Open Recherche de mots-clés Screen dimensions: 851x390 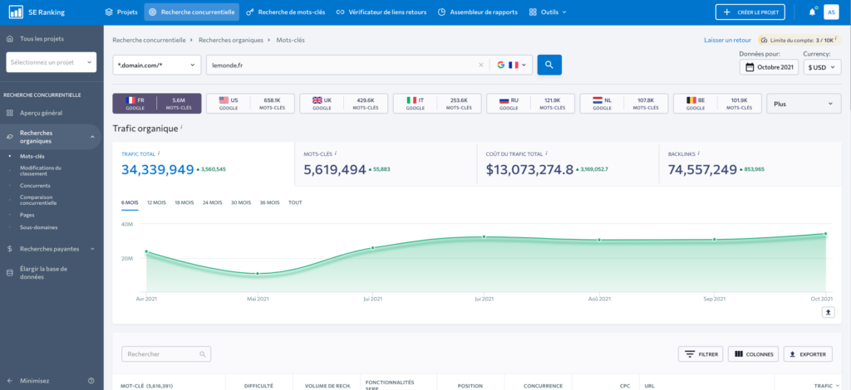click(x=286, y=12)
